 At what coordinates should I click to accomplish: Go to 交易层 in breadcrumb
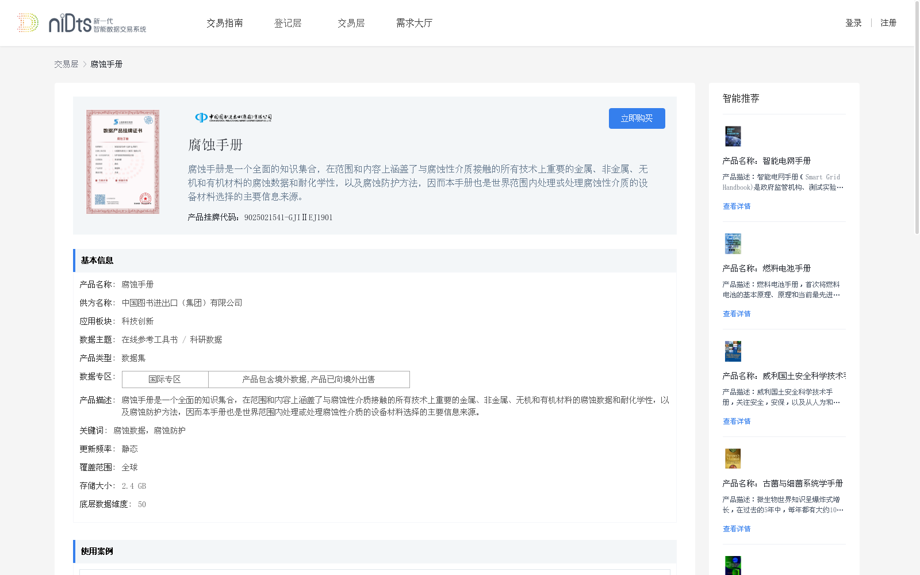(x=66, y=64)
